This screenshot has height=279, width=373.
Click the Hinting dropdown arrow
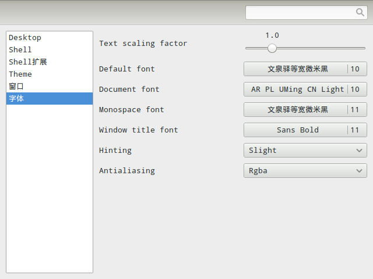[359, 151]
